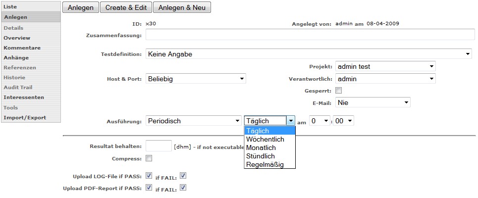Open the Kommentare sidebar item
The height and width of the screenshot is (198, 478).
coord(22,48)
